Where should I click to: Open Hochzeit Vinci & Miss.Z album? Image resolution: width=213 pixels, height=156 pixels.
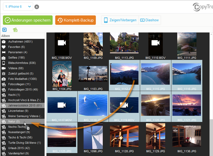click(x=22, y=100)
